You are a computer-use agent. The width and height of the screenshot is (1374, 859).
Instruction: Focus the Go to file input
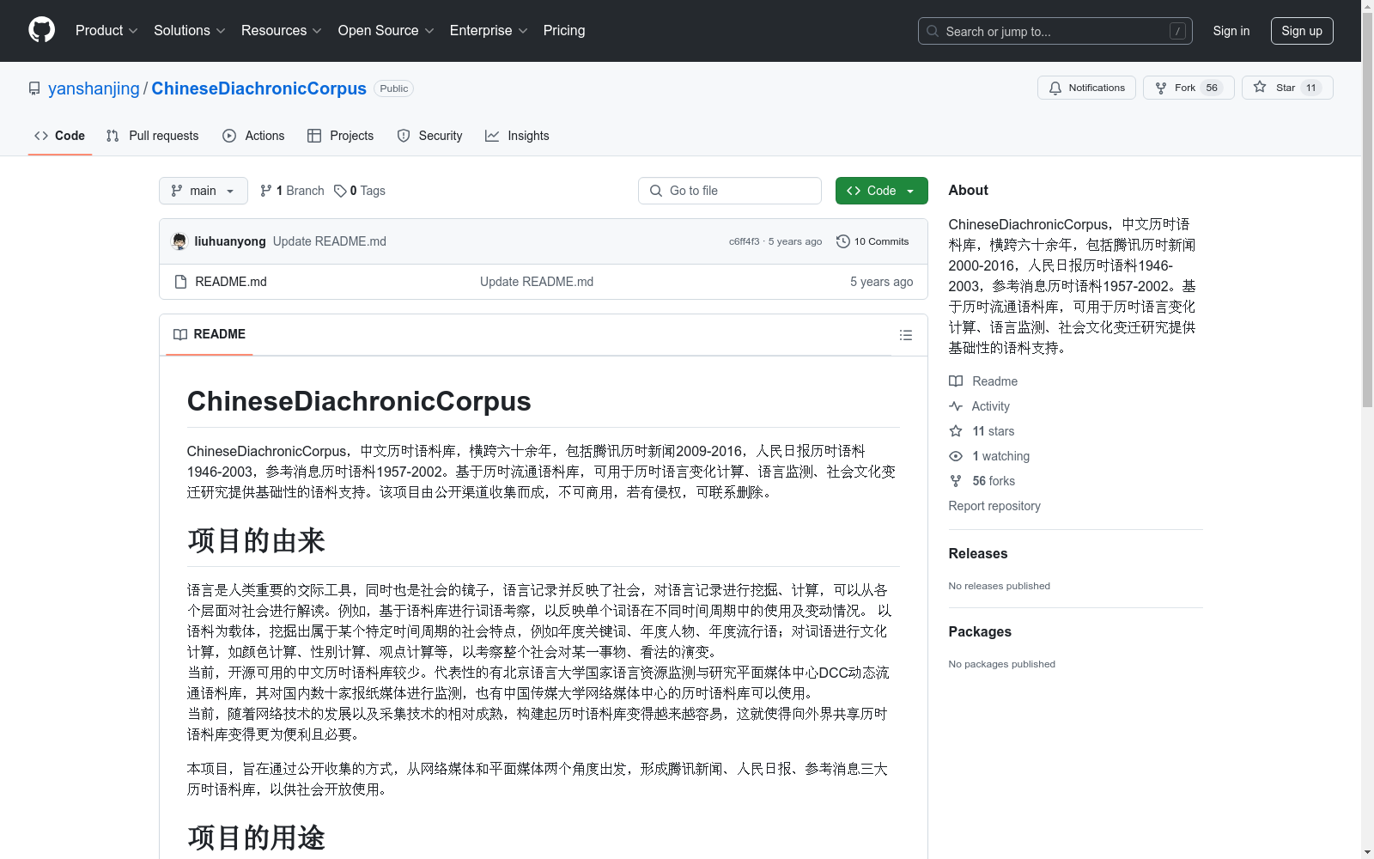point(730,191)
